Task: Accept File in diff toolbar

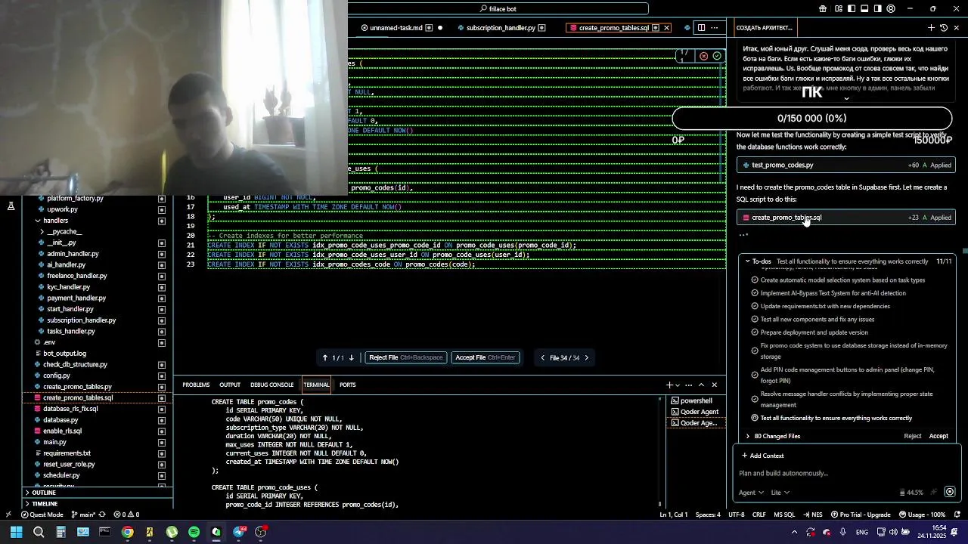Action: tap(485, 357)
